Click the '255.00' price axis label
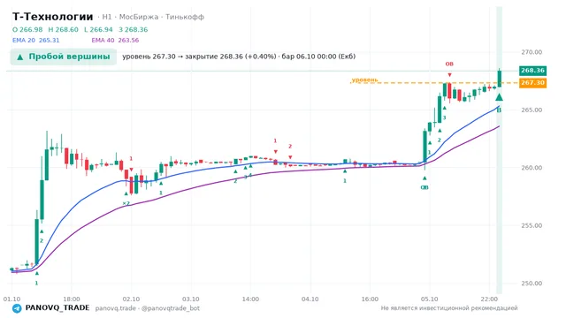The width and height of the screenshot is (566, 318). tap(532, 225)
